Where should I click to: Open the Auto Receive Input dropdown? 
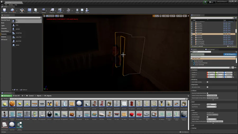click(x=212, y=105)
